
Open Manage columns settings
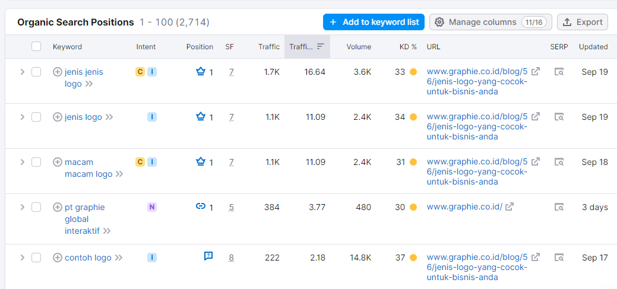[491, 22]
